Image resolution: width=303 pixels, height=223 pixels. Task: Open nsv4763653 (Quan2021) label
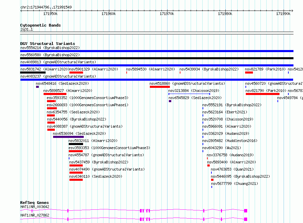pyautogui.click(x=232, y=169)
